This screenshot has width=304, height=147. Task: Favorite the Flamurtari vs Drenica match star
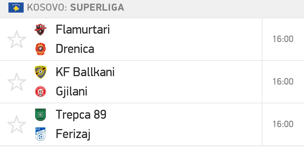[17, 39]
